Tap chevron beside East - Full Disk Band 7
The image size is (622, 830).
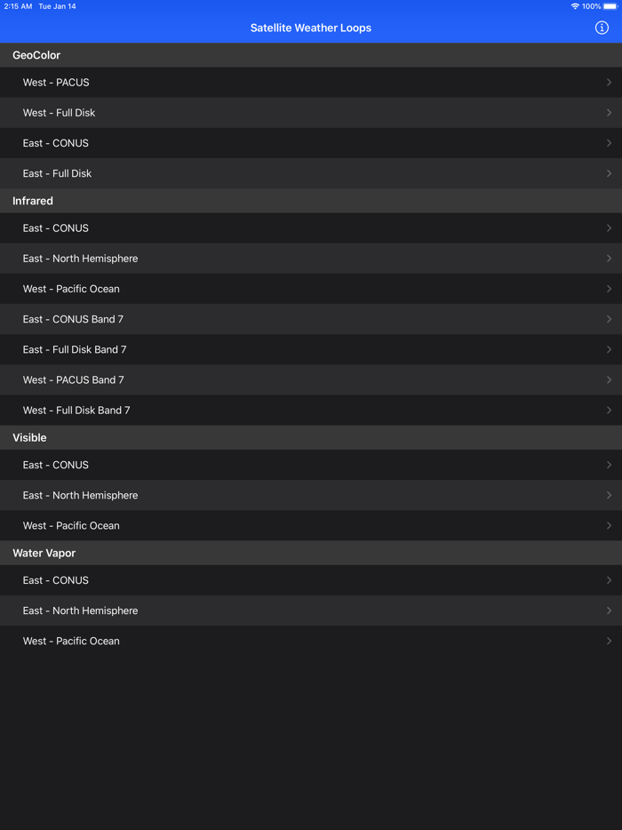click(609, 349)
